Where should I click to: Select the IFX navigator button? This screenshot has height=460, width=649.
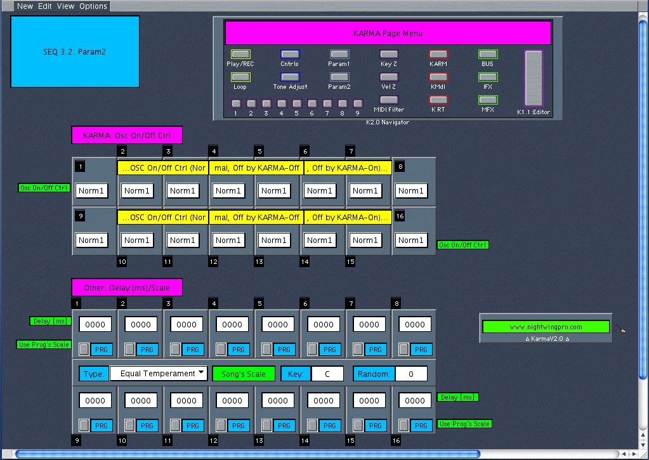click(488, 77)
